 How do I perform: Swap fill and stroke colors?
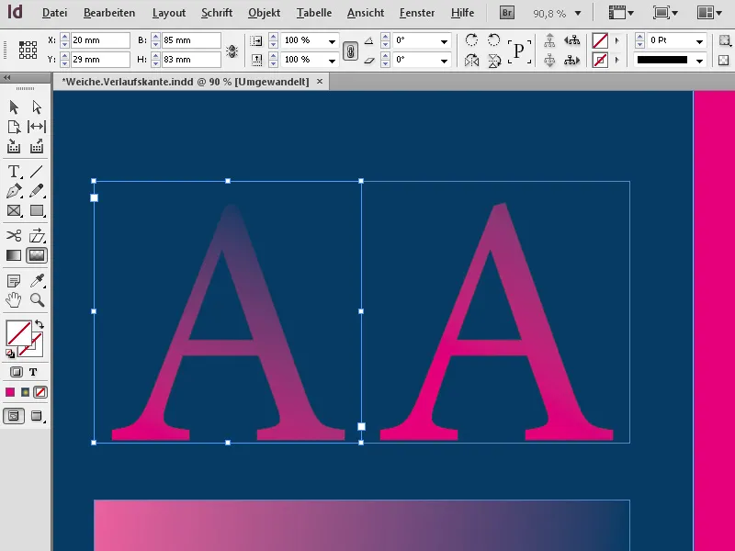coord(39,323)
